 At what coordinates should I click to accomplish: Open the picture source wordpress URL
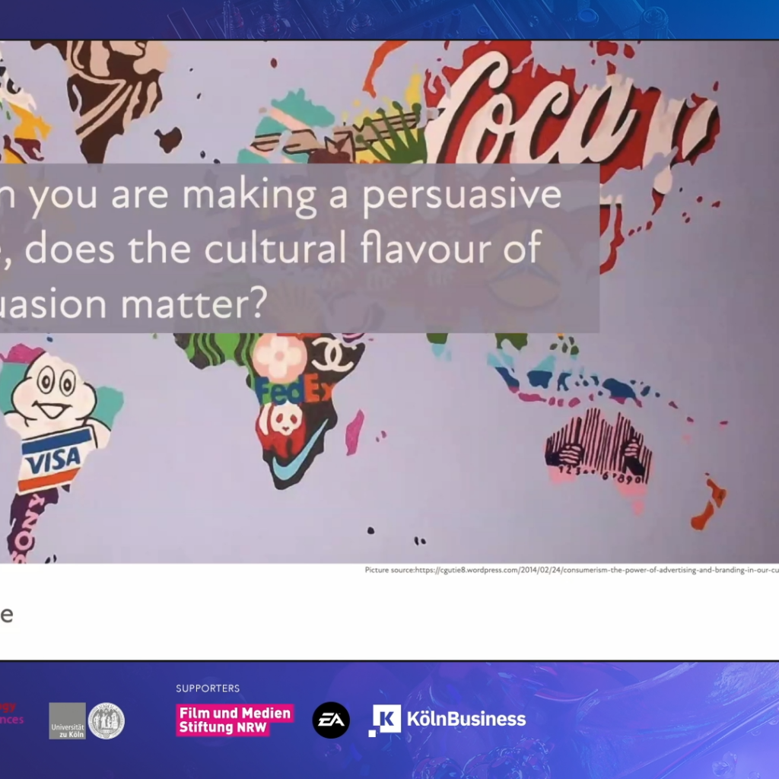(596, 570)
